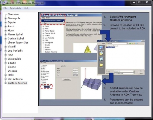Click the Ansoft HFSS app icon in title bar
This screenshot has width=153, height=120.
[x=4, y=3]
